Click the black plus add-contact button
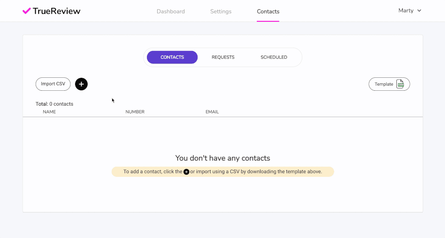445x238 pixels. click(x=81, y=84)
